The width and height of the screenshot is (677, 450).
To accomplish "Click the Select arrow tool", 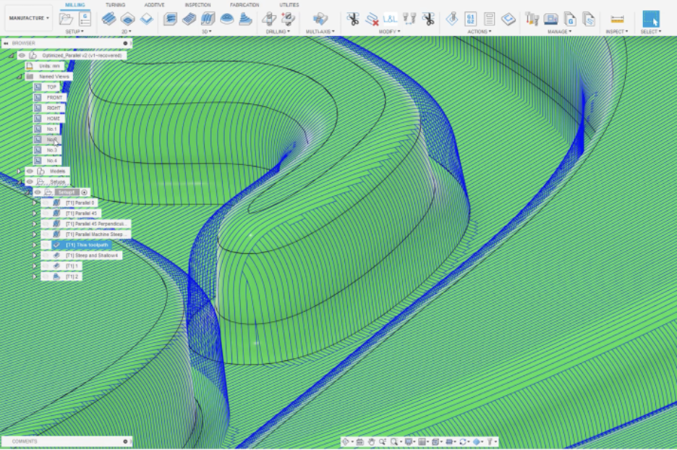I will pos(650,19).
